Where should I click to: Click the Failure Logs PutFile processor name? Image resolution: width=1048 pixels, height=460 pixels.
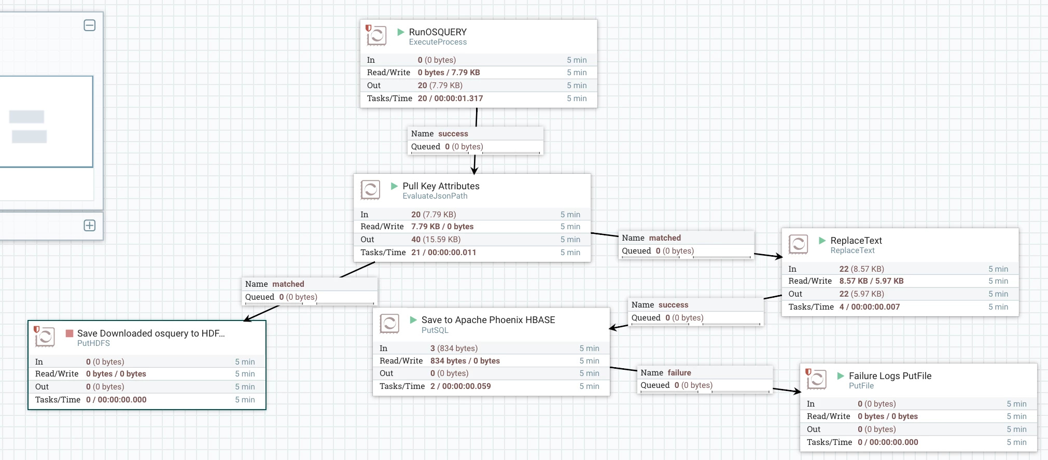890,376
